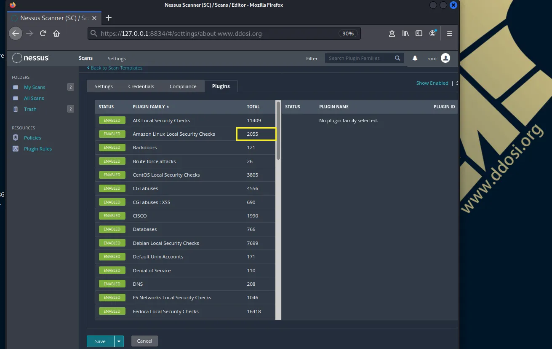Click the 90% zoom level indicator
Image resolution: width=552 pixels, height=349 pixels.
coord(348,33)
